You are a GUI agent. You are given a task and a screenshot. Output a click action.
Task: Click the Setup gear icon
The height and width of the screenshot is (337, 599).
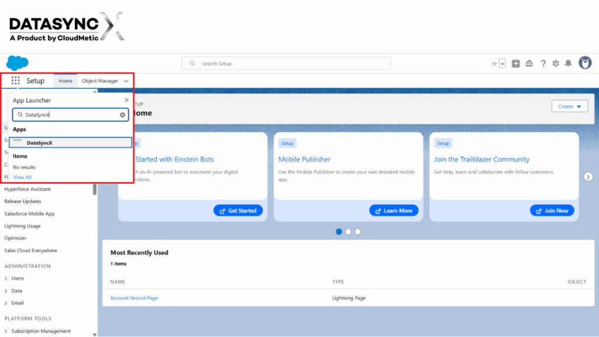pos(556,64)
